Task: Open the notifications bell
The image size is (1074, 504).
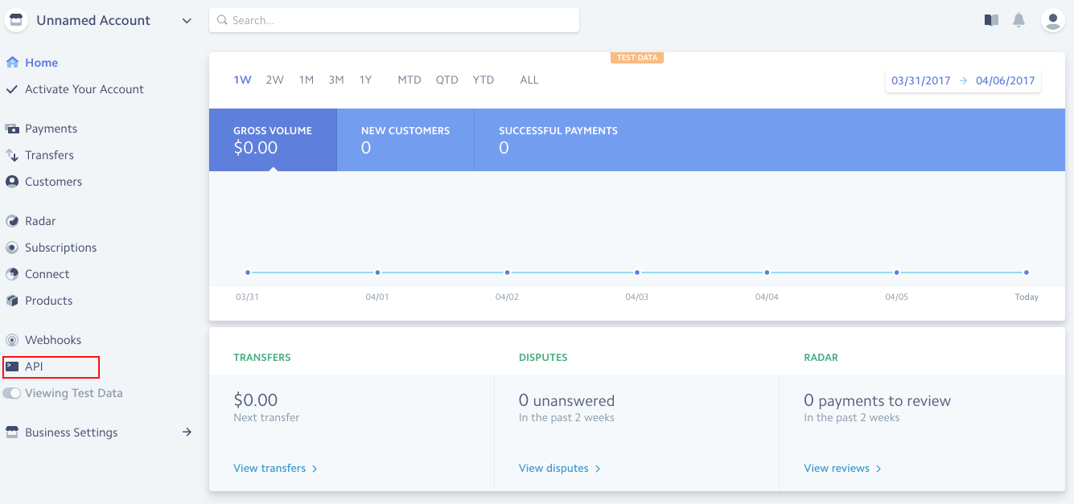Action: tap(1018, 20)
